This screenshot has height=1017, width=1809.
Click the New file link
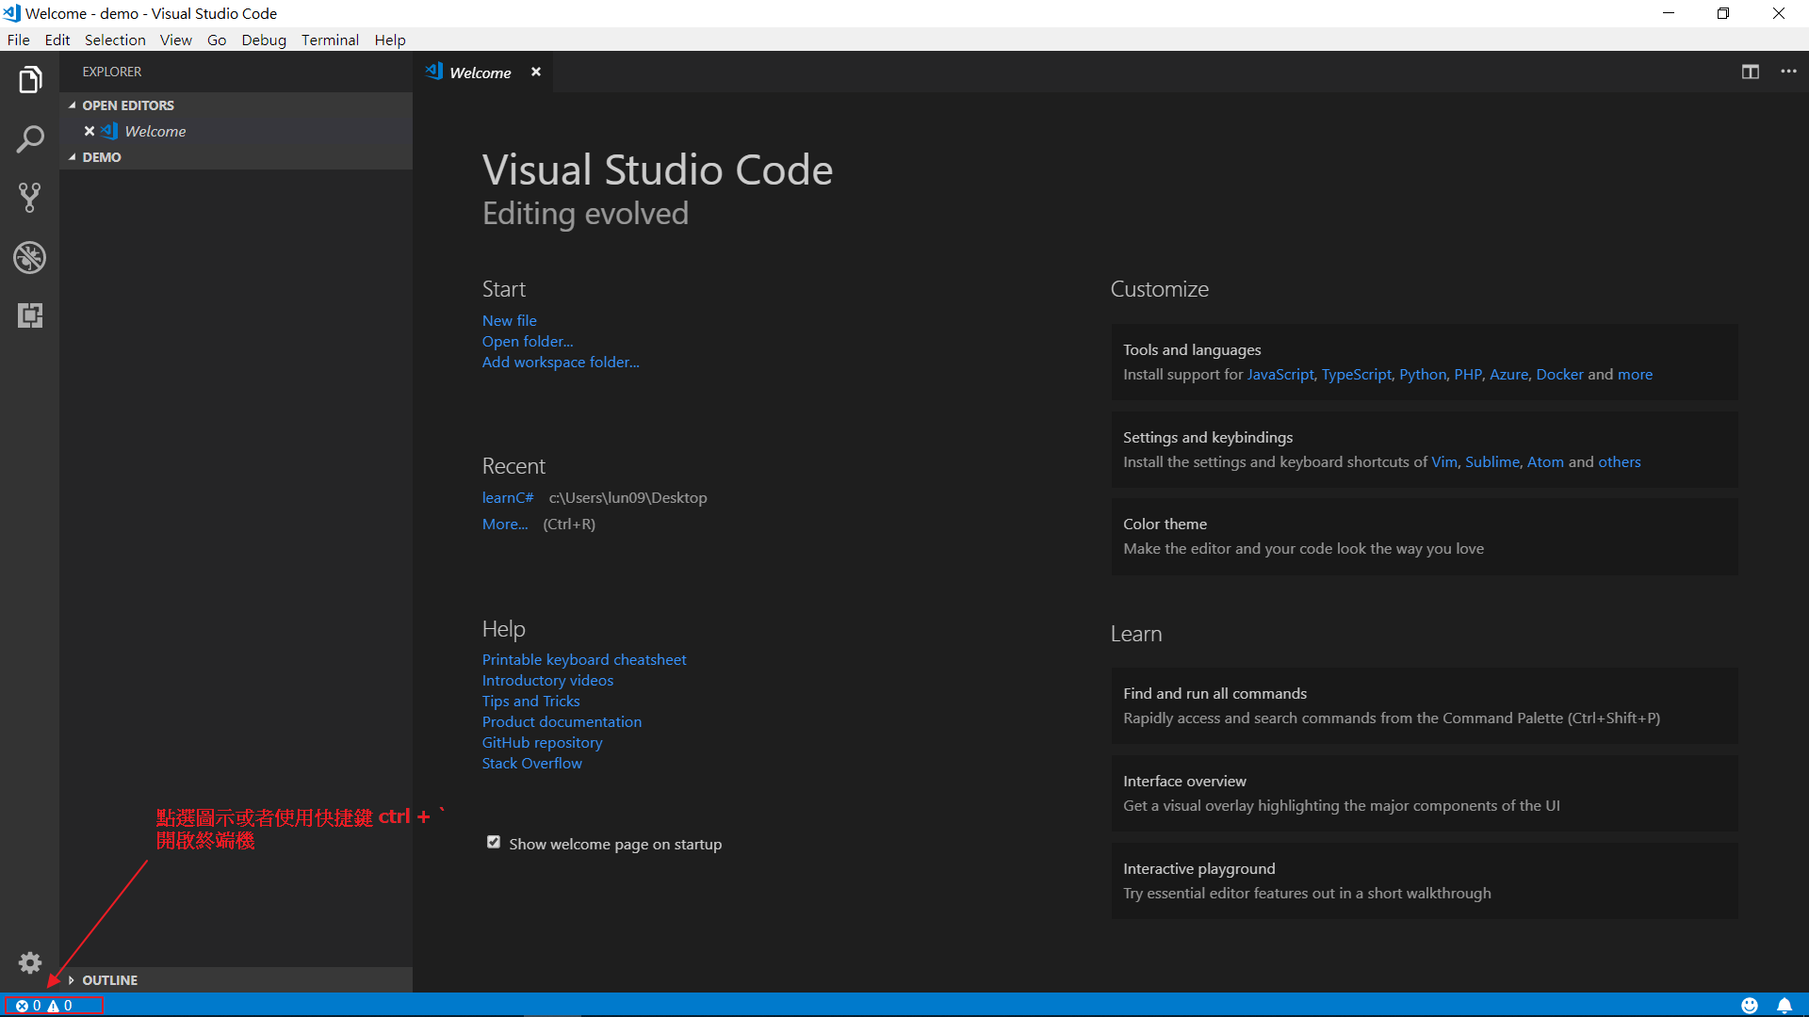coord(509,320)
